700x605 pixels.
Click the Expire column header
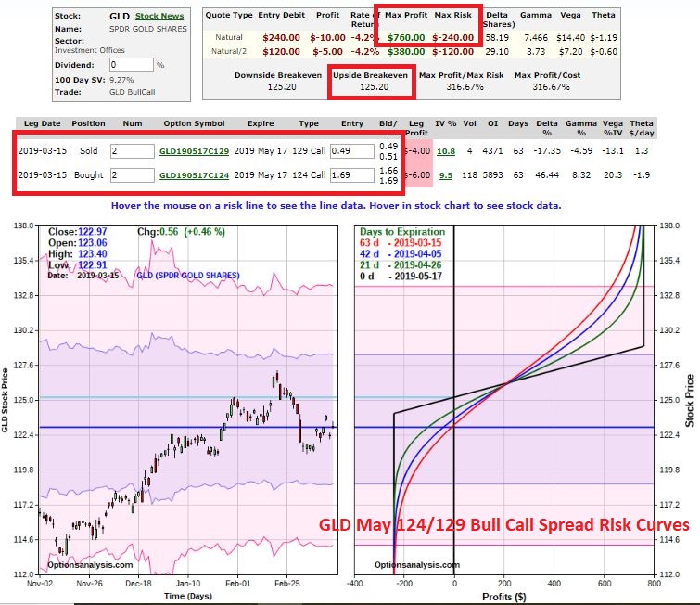pos(261,123)
